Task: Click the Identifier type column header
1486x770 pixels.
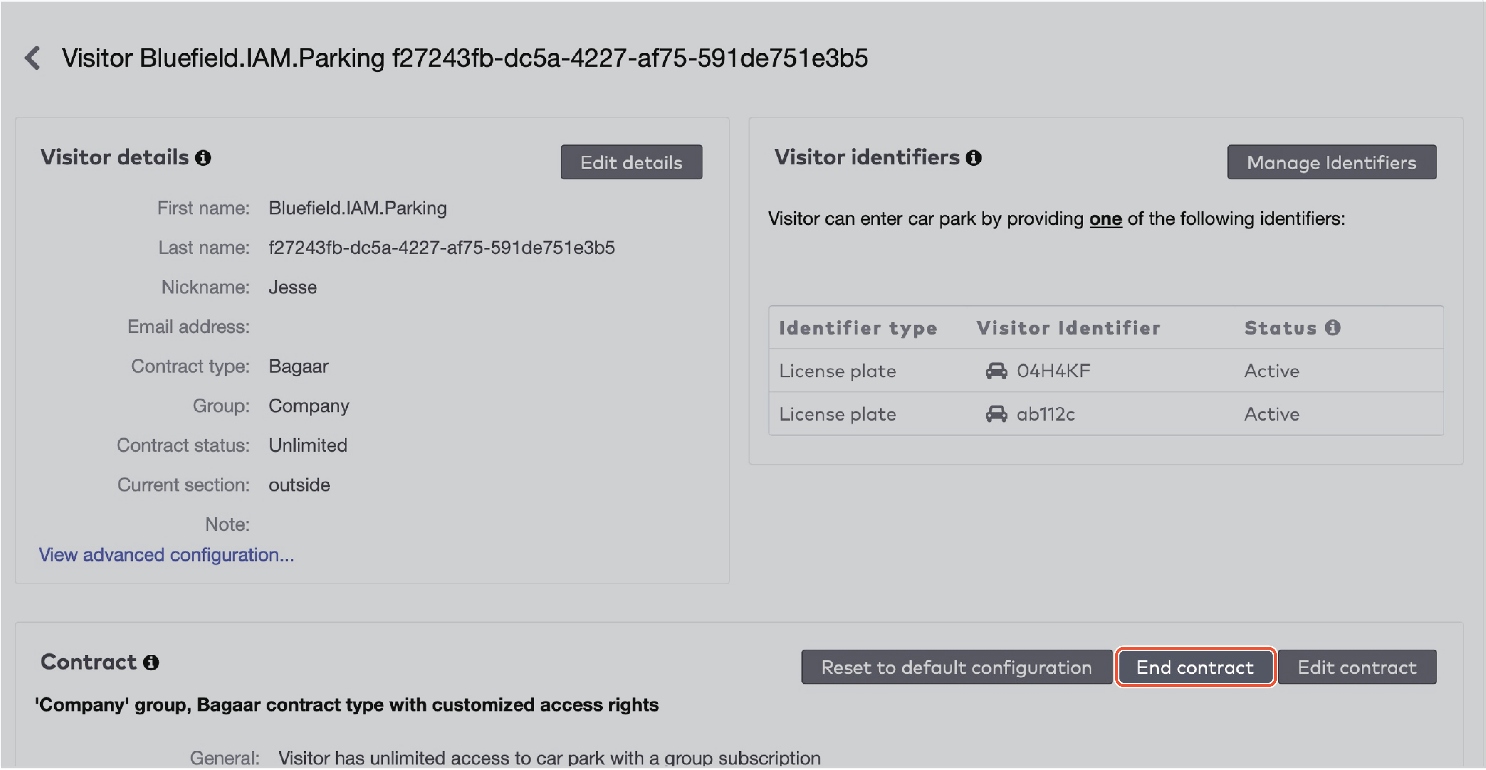Action: pos(858,328)
